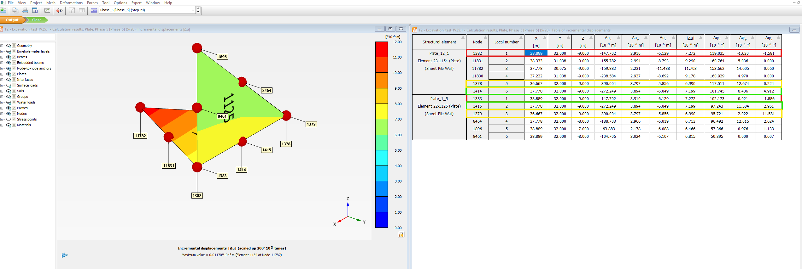Image resolution: width=802 pixels, height=269 pixels.
Task: Toggle visibility eye of Beams
Action: [9, 57]
